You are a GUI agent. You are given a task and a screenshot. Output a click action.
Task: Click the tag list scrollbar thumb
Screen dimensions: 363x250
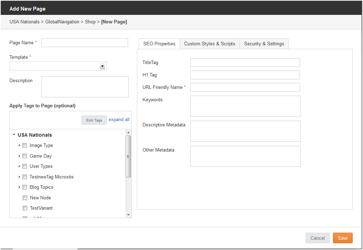coord(128,157)
